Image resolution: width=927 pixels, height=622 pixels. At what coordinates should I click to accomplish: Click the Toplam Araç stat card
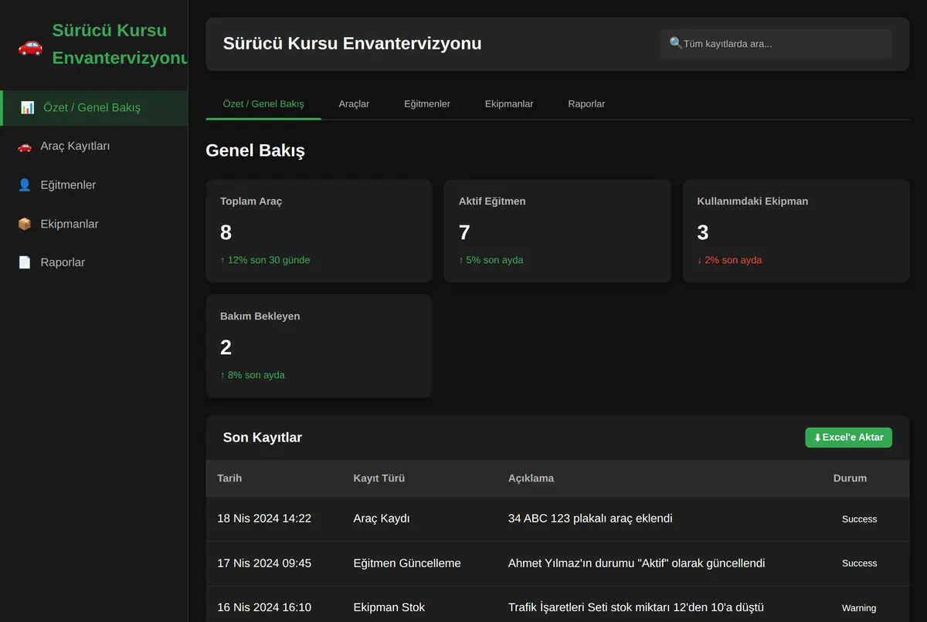[318, 232]
